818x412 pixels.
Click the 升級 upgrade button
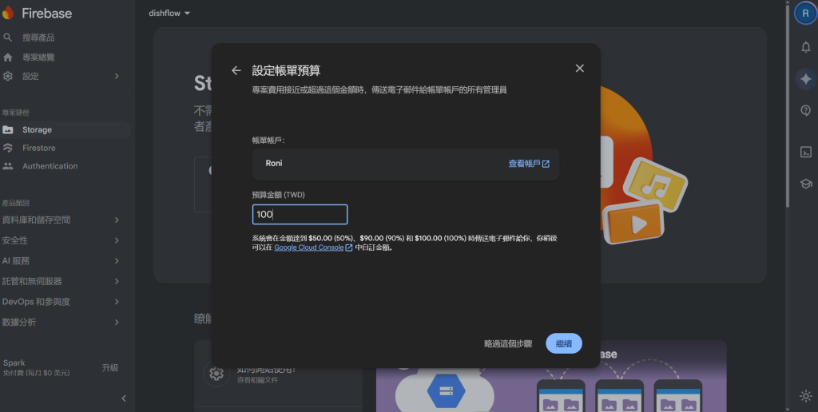[x=110, y=367]
